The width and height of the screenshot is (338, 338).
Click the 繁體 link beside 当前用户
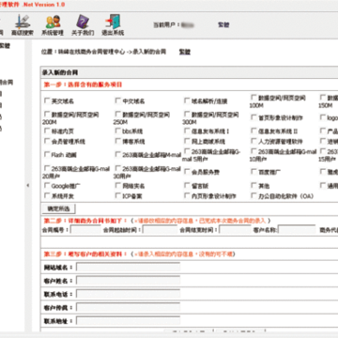tap(223, 24)
